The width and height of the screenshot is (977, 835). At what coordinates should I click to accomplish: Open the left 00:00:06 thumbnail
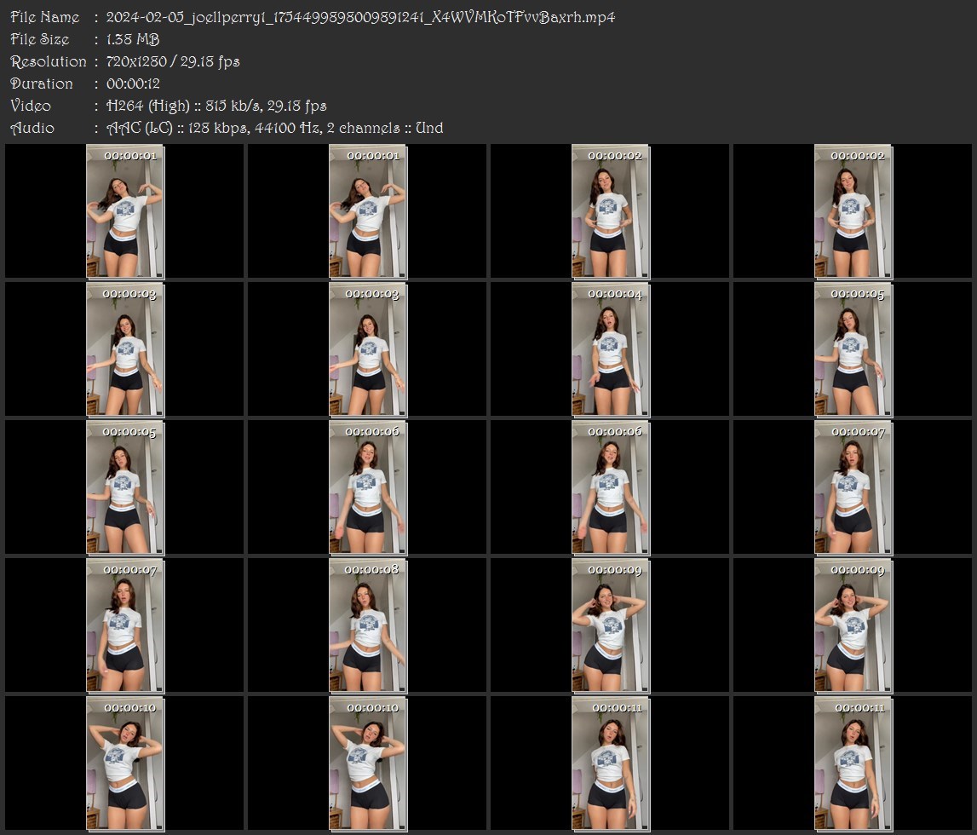368,487
